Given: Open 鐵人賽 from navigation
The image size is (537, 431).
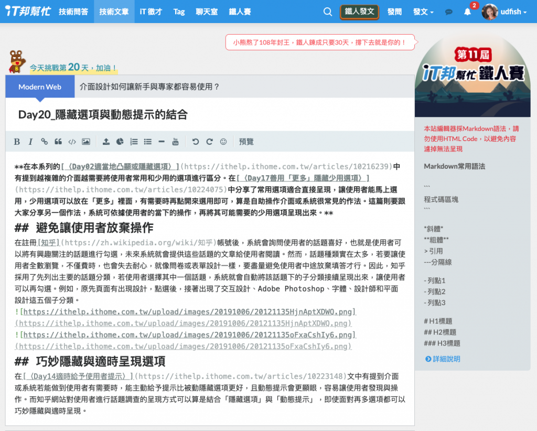Looking at the screenshot, I should [240, 12].
